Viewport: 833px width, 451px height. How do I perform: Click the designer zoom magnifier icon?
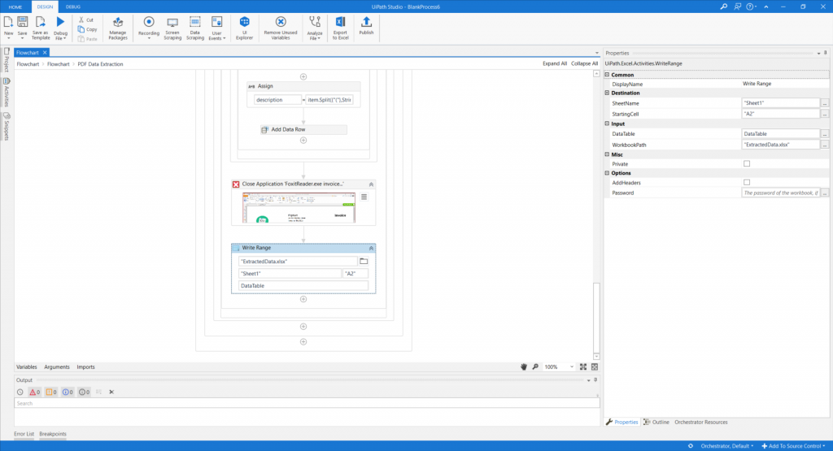pos(535,366)
